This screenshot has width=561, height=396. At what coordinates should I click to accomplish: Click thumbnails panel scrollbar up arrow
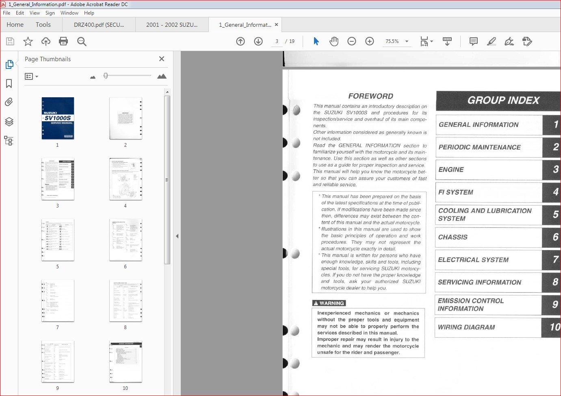[x=167, y=92]
